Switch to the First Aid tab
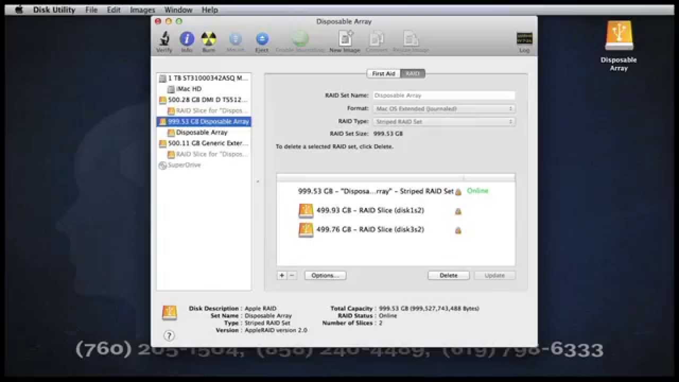 384,74
